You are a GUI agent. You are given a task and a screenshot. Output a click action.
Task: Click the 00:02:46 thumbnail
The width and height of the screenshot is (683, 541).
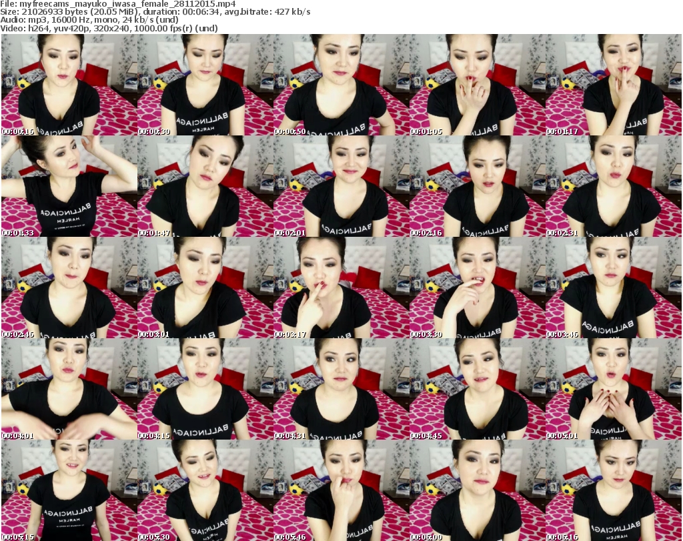[69, 288]
